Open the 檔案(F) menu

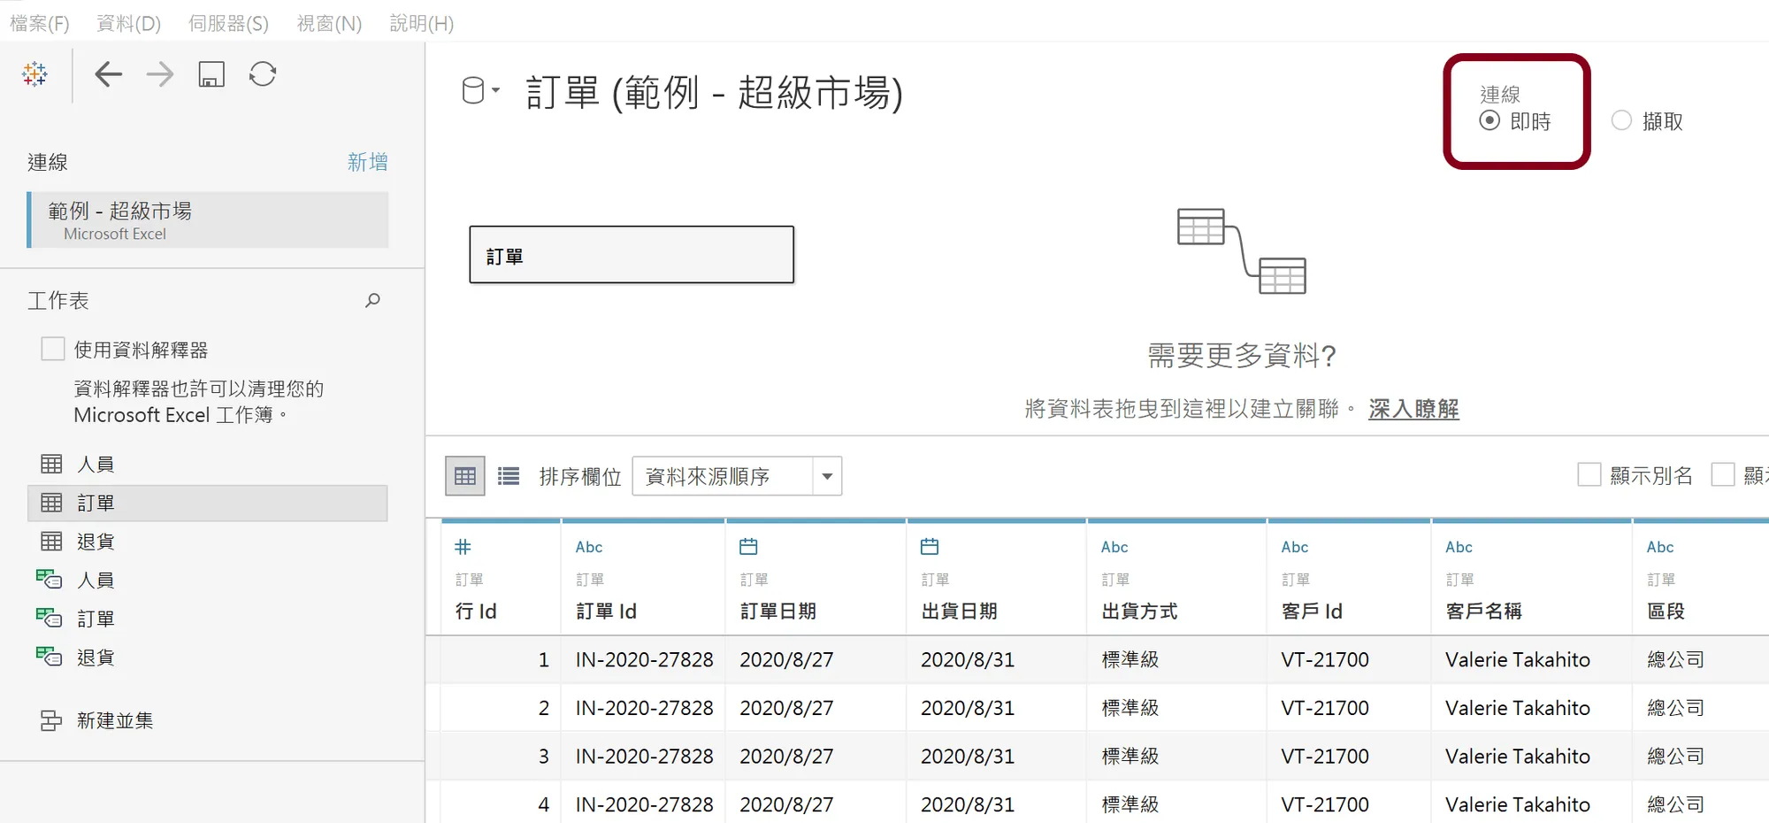tap(40, 23)
